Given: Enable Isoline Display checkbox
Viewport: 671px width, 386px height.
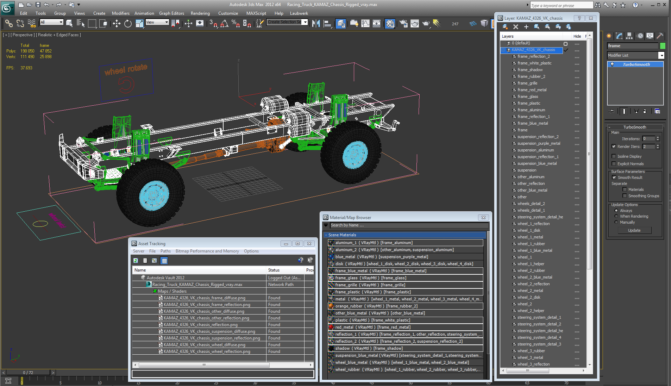Looking at the screenshot, I should coord(614,156).
